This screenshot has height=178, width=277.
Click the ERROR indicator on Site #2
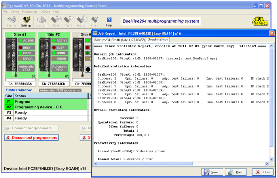click(x=60, y=59)
